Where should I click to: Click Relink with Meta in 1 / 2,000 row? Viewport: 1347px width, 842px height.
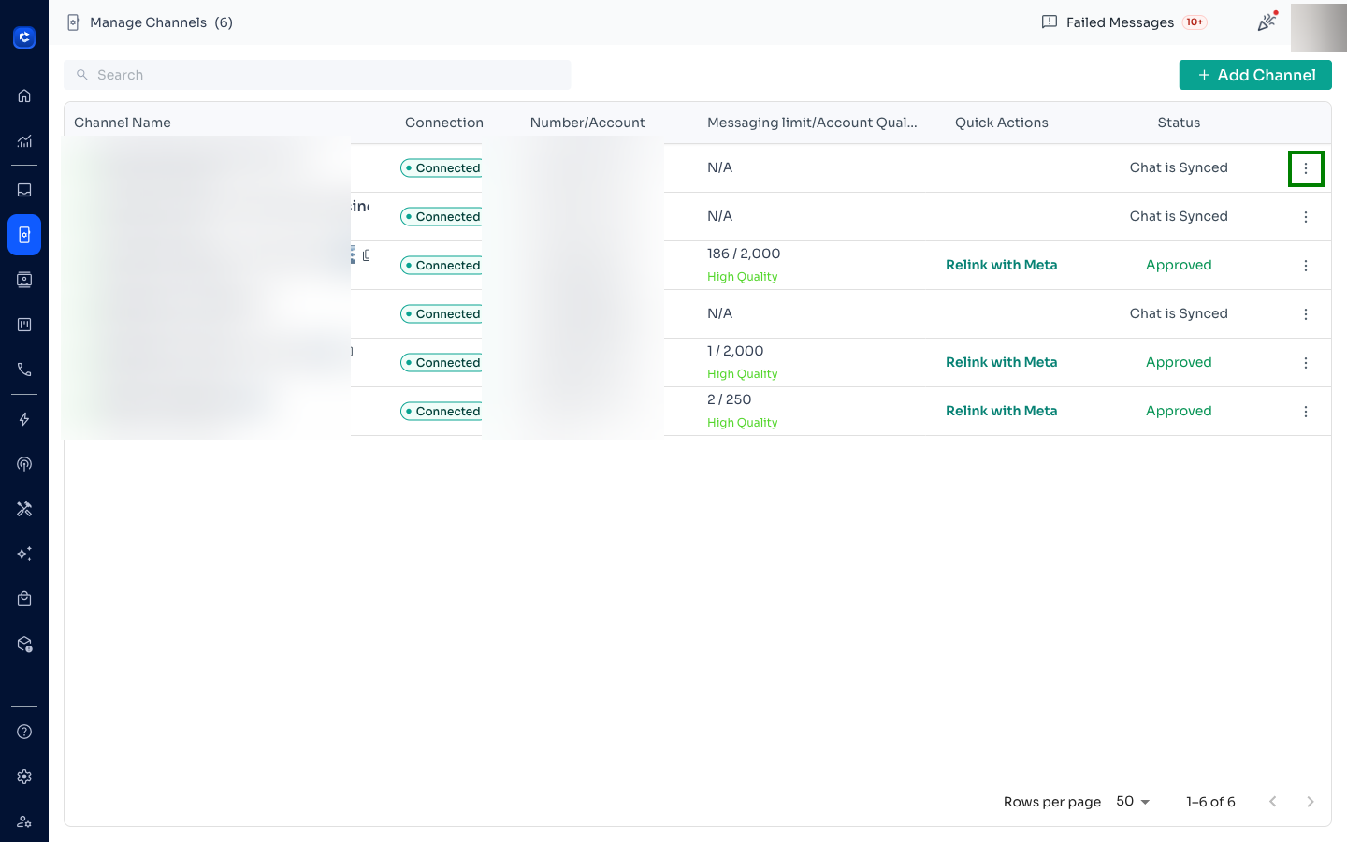(x=1001, y=362)
